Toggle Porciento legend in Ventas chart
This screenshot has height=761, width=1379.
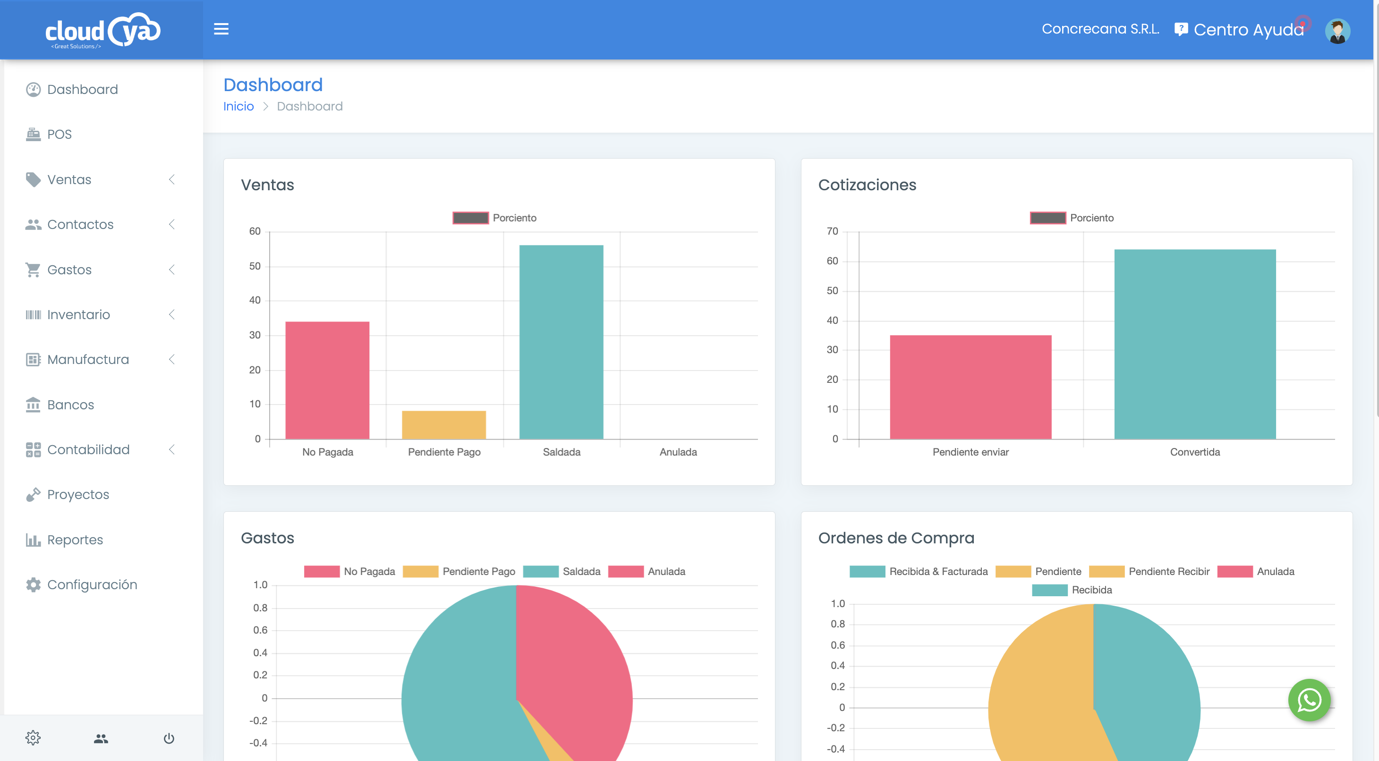pos(494,218)
